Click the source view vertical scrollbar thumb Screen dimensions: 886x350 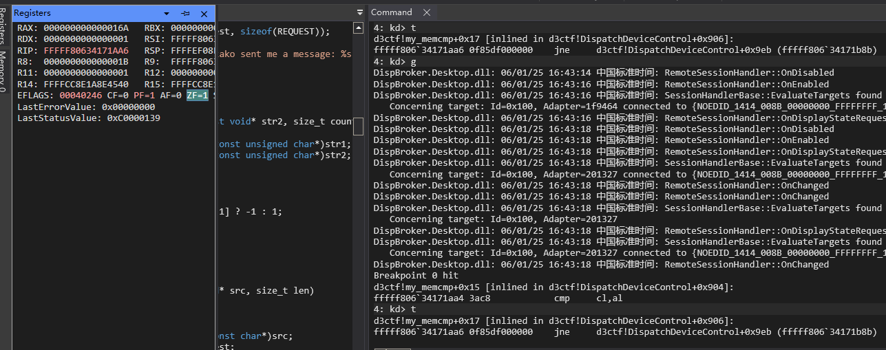coord(358,127)
